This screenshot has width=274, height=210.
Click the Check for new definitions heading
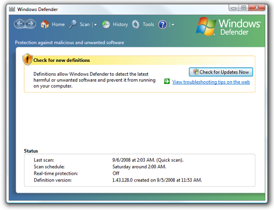pos(61,60)
